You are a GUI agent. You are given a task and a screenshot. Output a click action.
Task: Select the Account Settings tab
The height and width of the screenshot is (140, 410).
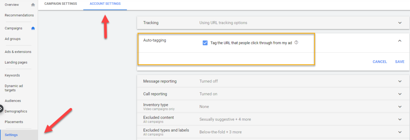pyautogui.click(x=105, y=4)
